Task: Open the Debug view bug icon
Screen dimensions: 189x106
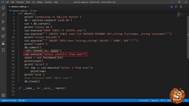Action: (3, 29)
